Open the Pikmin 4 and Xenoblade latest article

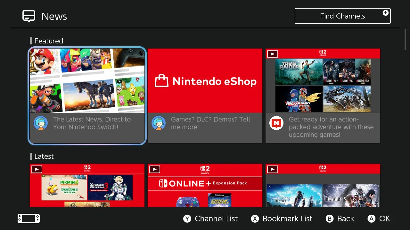click(87, 186)
